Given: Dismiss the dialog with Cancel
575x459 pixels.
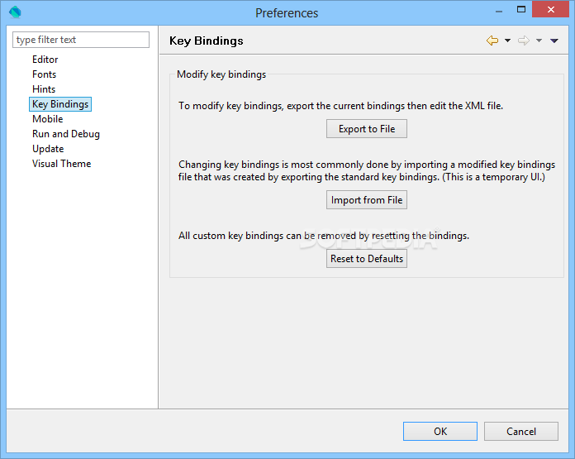Looking at the screenshot, I should coord(521,431).
